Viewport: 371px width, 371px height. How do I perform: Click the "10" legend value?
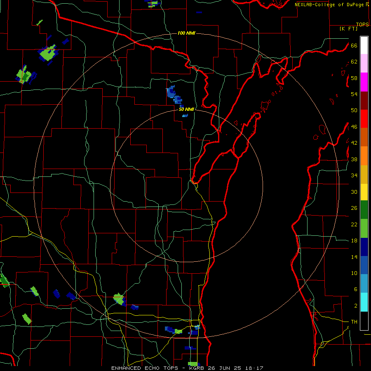point(354,273)
